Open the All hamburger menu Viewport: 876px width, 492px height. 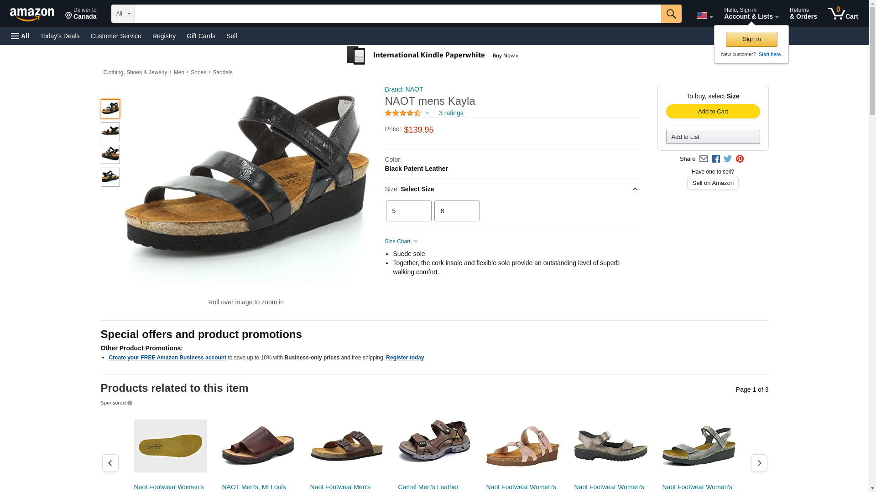tap(20, 36)
